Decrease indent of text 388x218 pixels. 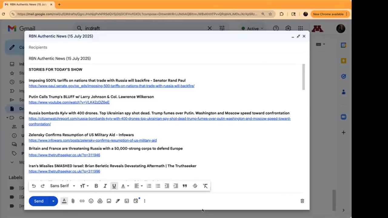click(167, 186)
